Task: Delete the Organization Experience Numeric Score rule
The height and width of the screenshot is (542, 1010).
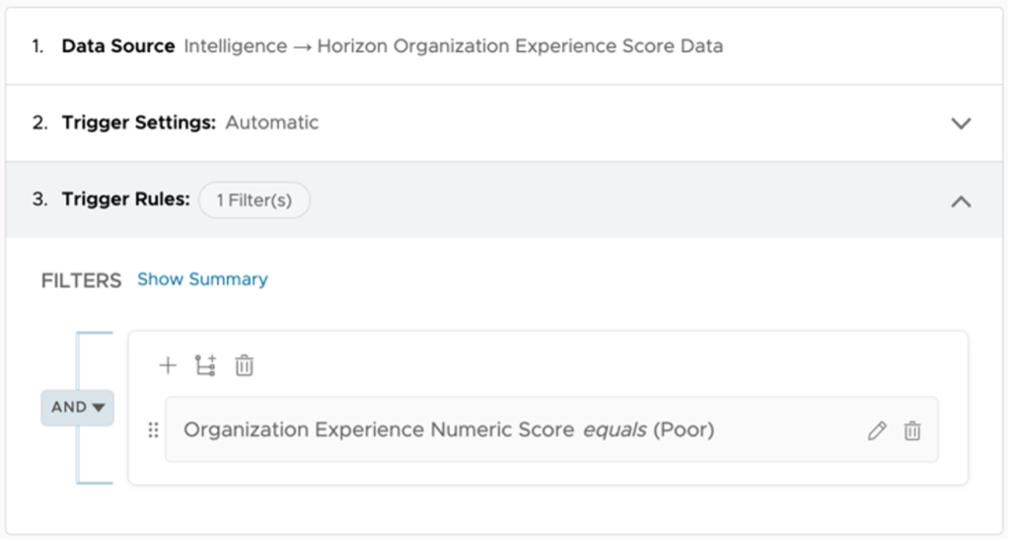Action: point(912,430)
